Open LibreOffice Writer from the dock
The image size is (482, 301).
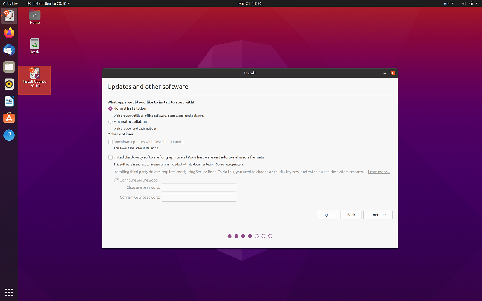(x=9, y=101)
